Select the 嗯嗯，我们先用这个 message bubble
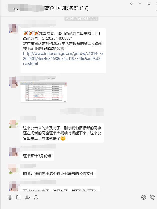This screenshot has width=157, height=209. tap(58, 174)
